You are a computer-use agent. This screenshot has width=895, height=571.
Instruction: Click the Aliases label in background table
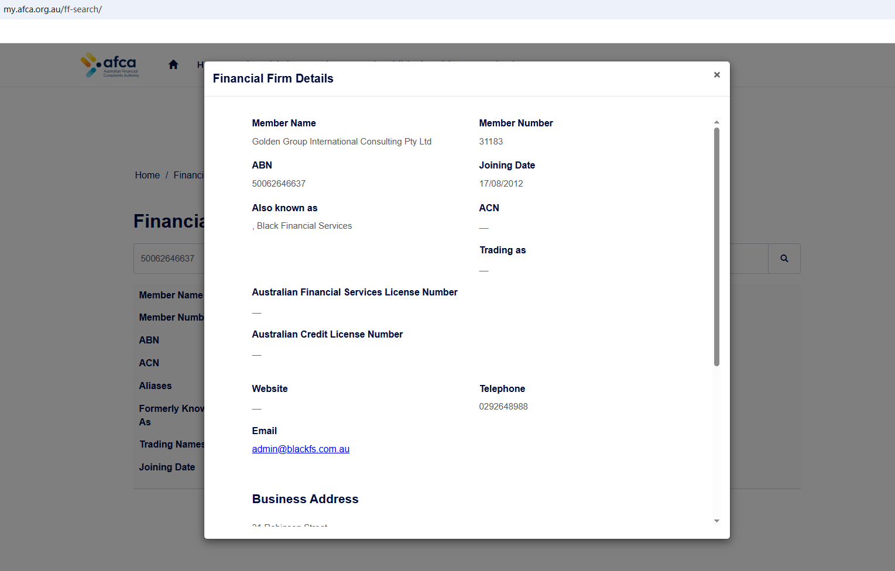[155, 386]
